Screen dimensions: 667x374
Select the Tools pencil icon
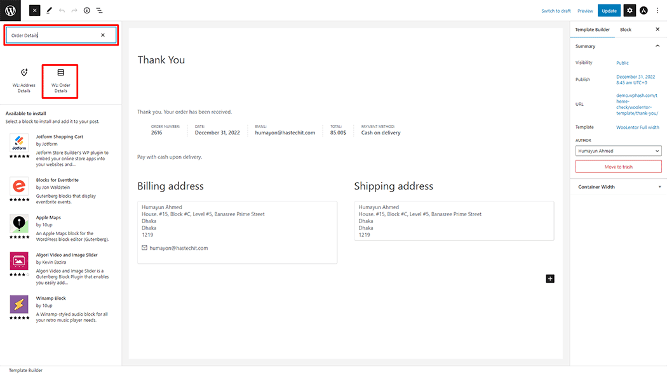[x=50, y=11]
